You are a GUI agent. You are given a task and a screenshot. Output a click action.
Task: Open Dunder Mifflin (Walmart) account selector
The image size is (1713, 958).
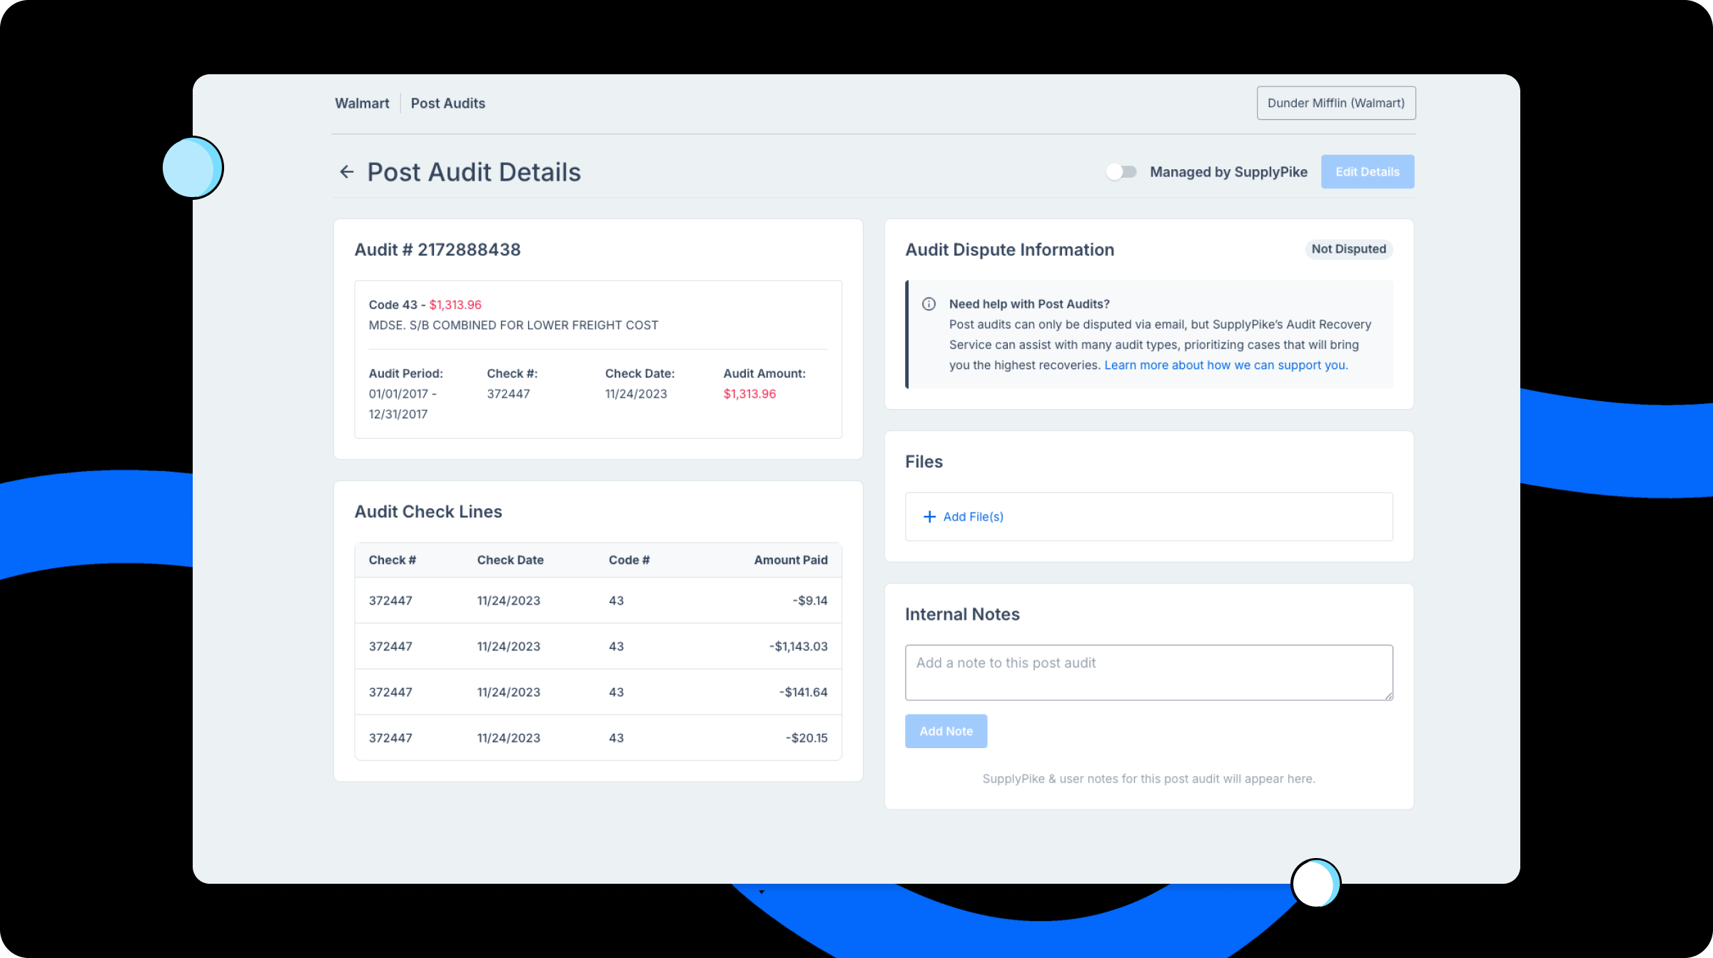pos(1335,104)
